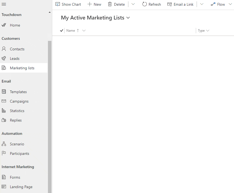The height and width of the screenshot is (193, 234).
Task: Select the Contacts icon in the sidebar
Action: tap(4, 49)
